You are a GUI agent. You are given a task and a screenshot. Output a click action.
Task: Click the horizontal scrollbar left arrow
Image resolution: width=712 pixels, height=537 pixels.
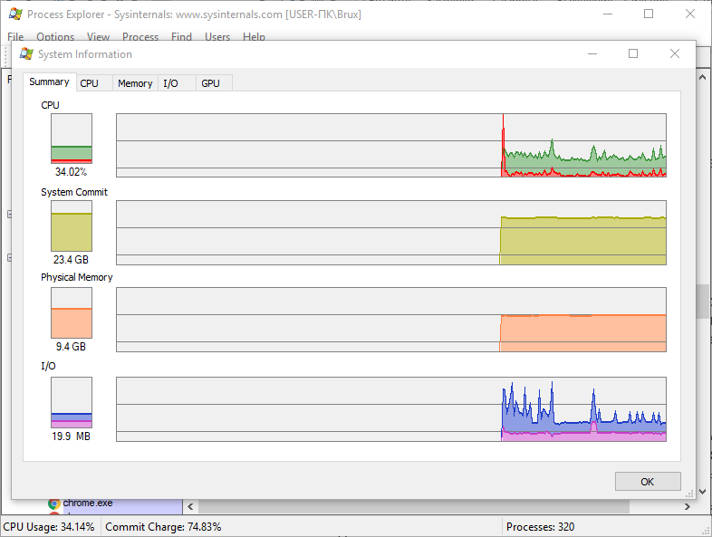(x=190, y=505)
